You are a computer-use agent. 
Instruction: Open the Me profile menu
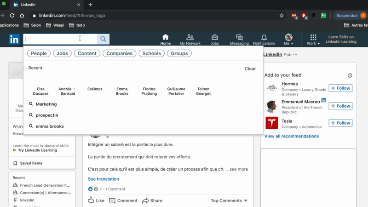tap(288, 40)
